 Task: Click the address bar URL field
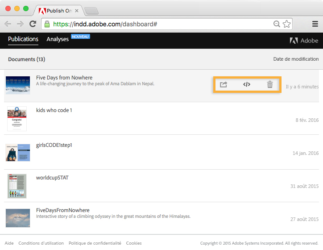[161, 24]
